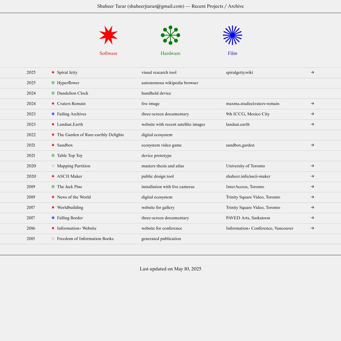Click grey marker beside Freedom of Information Books

click(x=53, y=239)
